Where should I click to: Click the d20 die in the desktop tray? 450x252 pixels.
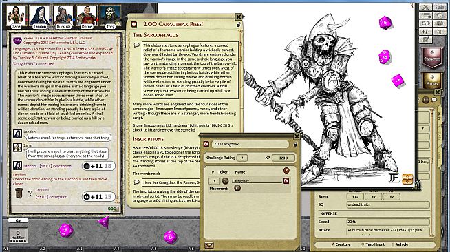[66, 230]
